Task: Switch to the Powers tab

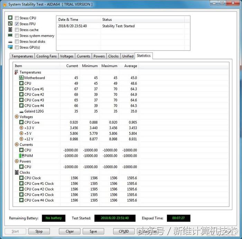Action: (99, 56)
